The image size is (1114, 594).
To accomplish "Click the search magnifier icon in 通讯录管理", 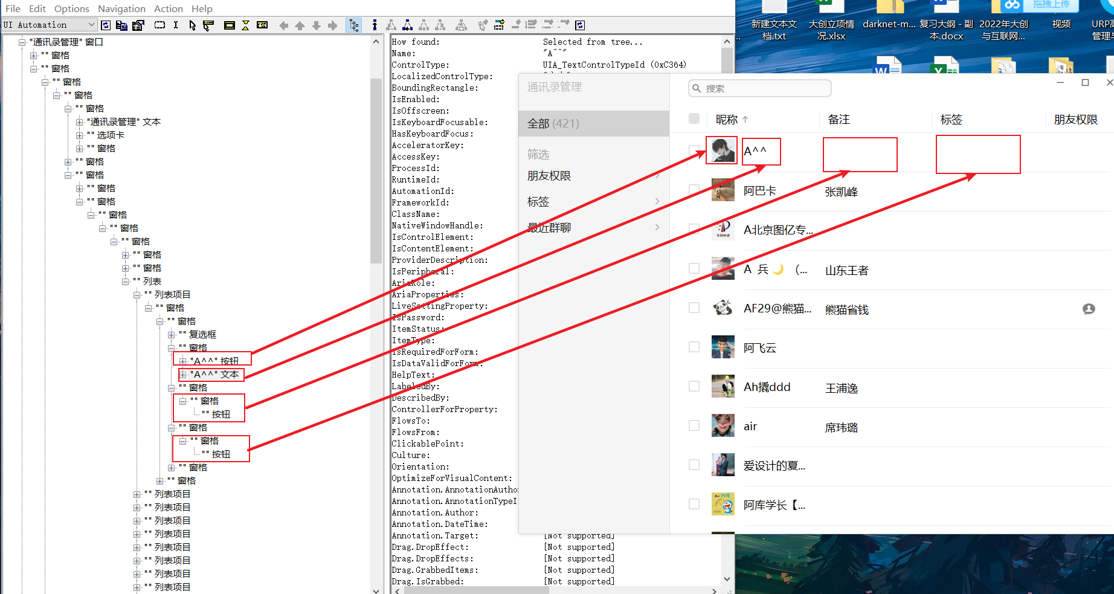I will click(x=697, y=88).
